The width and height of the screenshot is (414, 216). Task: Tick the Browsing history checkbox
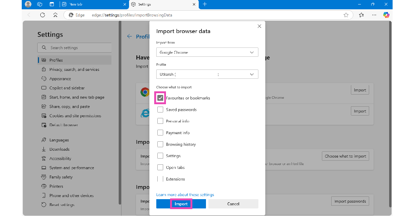tap(160, 144)
